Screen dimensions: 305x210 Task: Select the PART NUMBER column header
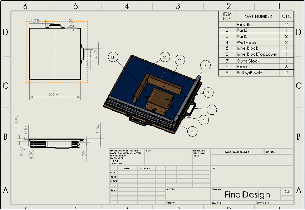pyautogui.click(x=258, y=16)
